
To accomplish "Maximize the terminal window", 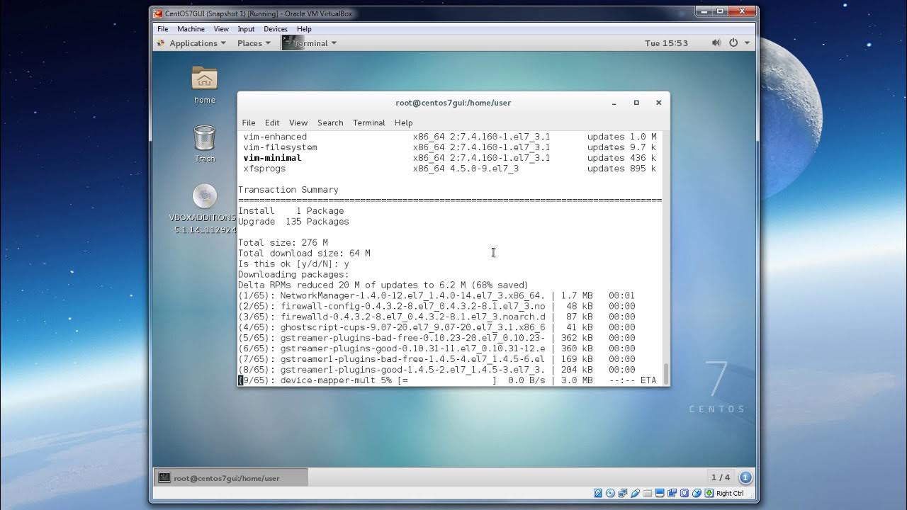I will pyautogui.click(x=636, y=103).
